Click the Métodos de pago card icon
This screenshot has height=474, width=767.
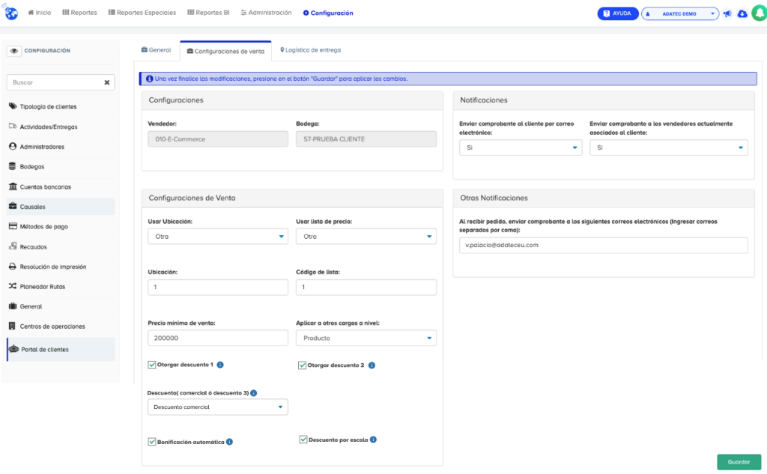tap(13, 226)
